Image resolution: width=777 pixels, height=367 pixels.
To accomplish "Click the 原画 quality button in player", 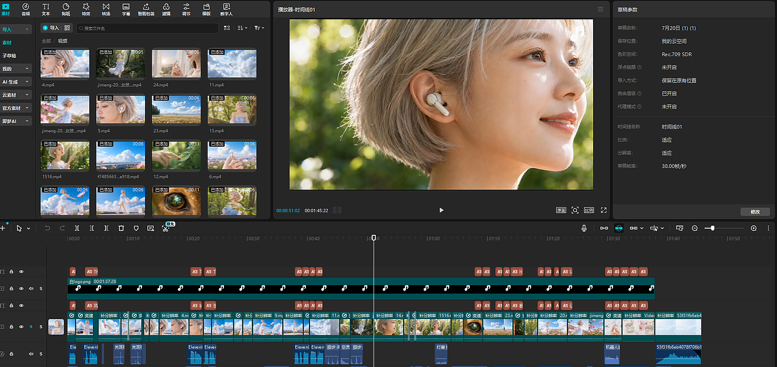I will [561, 210].
